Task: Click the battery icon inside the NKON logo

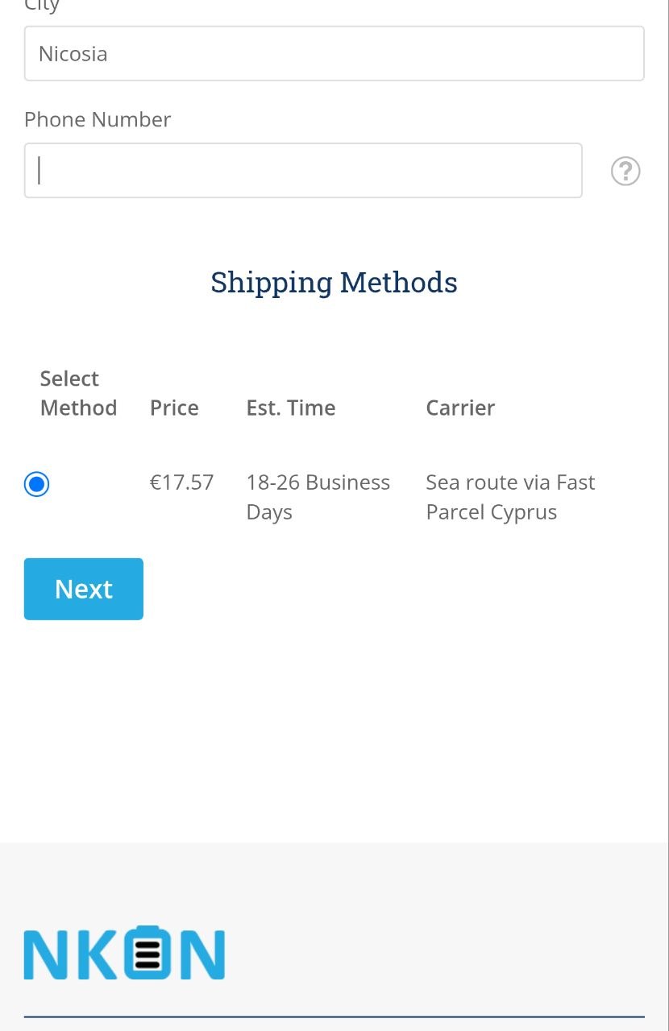Action: tap(148, 954)
